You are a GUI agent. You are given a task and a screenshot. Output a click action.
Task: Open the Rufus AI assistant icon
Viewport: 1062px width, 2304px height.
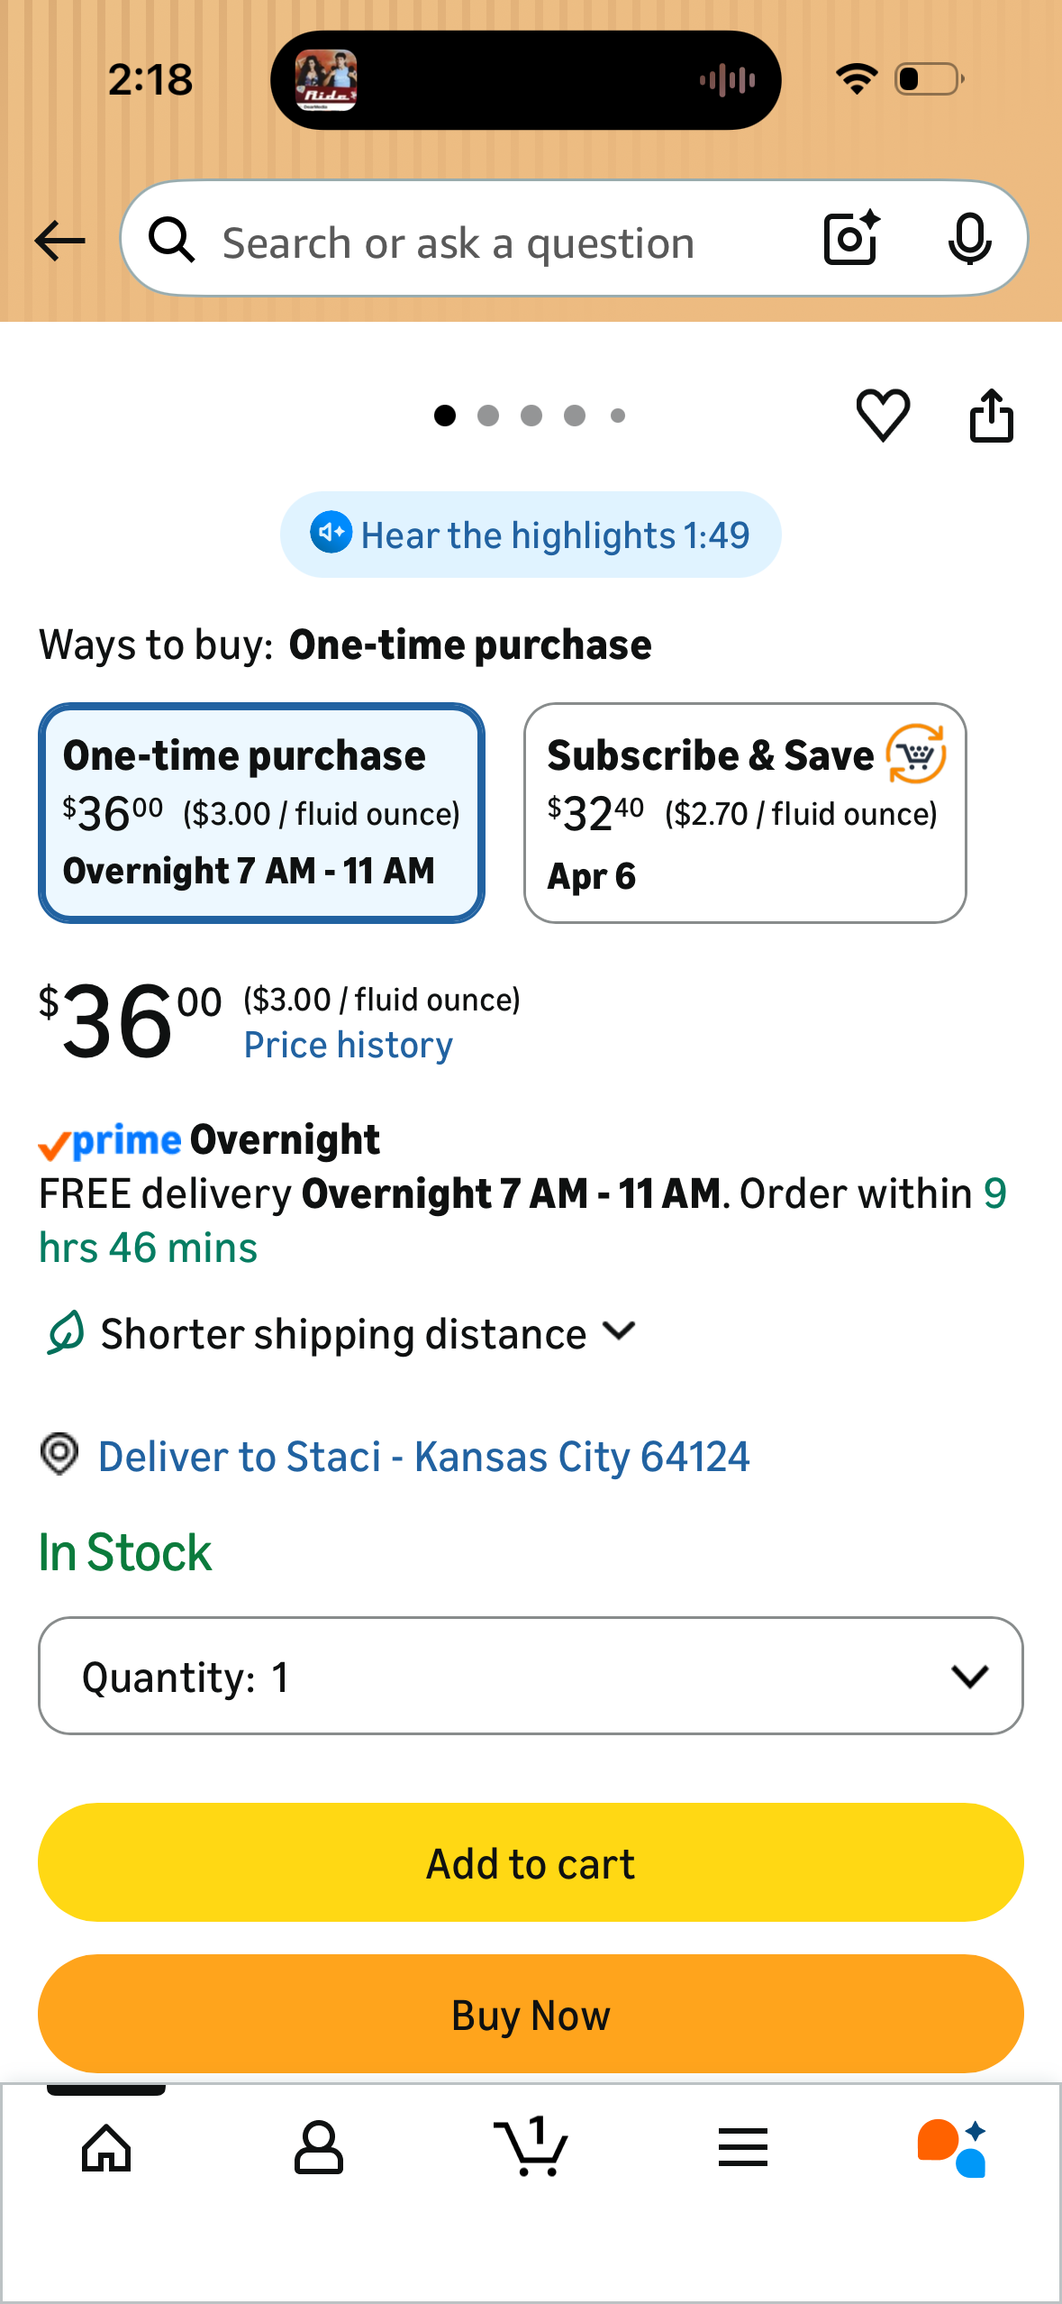952,2148
